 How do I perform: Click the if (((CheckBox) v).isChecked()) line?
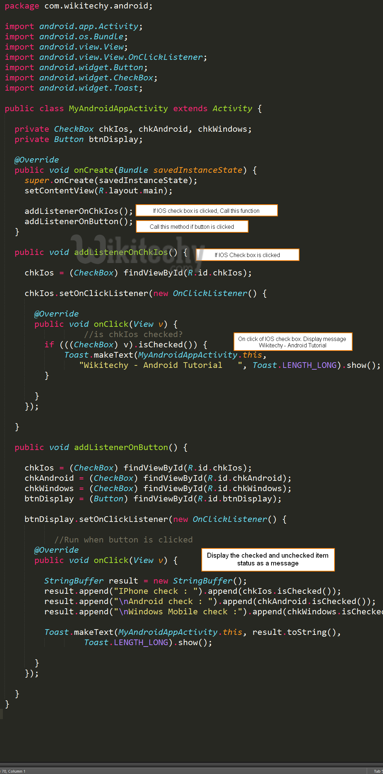point(126,345)
